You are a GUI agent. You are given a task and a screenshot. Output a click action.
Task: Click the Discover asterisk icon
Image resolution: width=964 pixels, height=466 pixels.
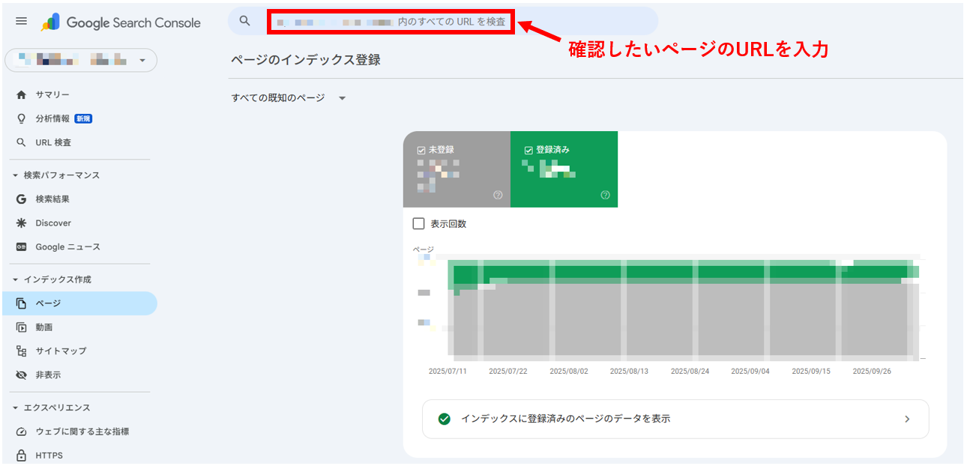[21, 223]
